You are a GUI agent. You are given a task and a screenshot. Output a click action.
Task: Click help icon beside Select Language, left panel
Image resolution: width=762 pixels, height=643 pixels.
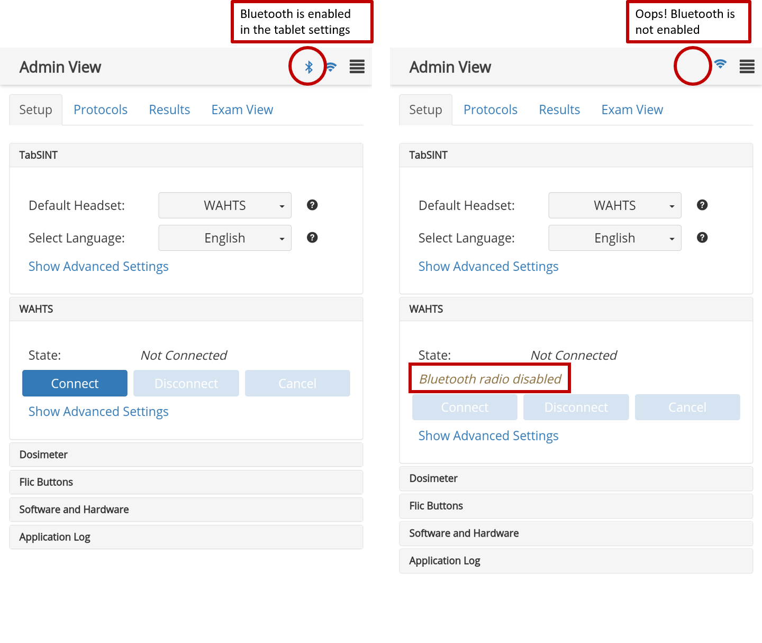click(312, 238)
